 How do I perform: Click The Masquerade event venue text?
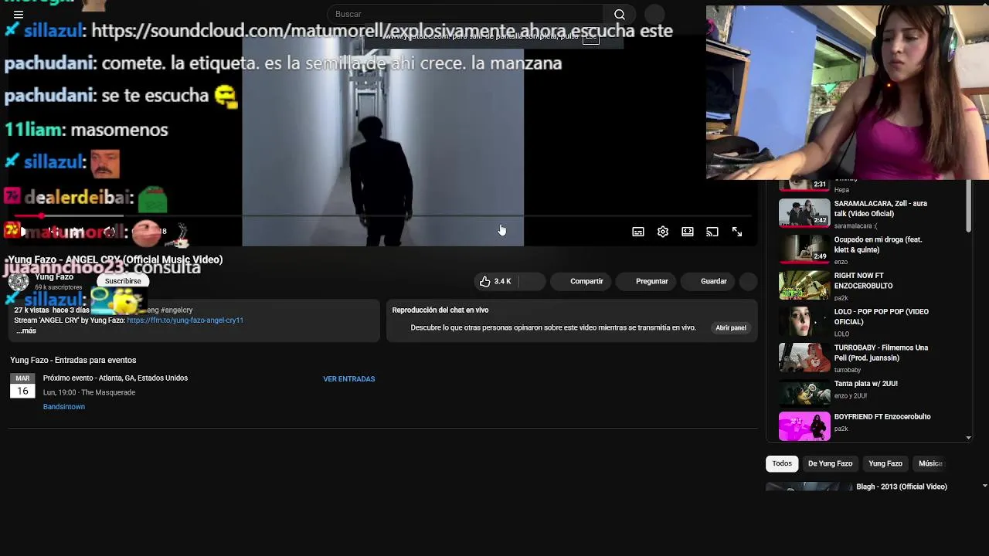pos(108,392)
